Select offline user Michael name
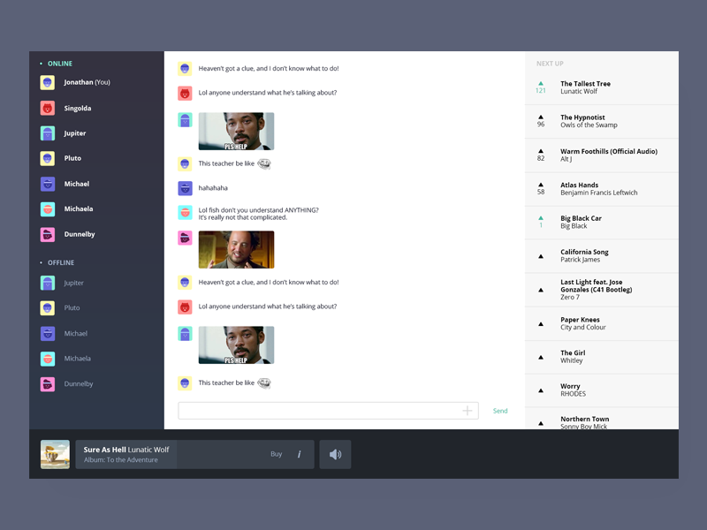Screen dimensions: 707x530 tap(76, 334)
